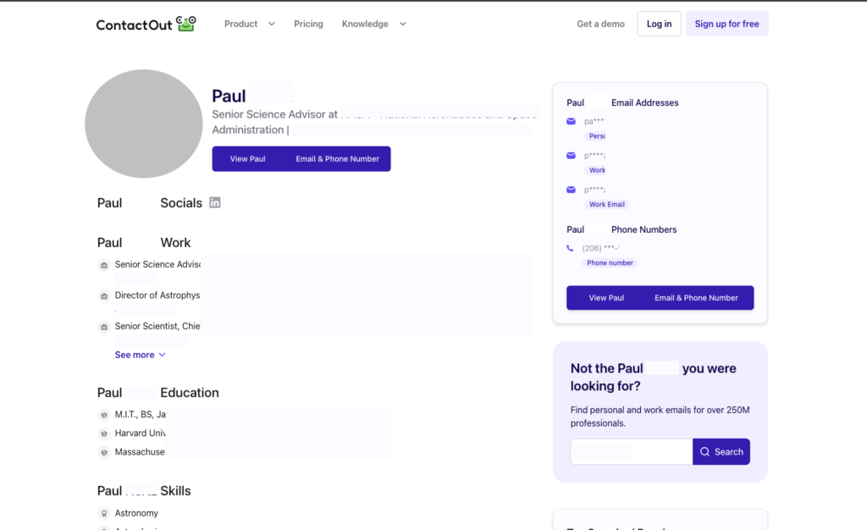Click envelope icon above the Work tag
Viewport: 867px width, 530px height.
click(572, 155)
